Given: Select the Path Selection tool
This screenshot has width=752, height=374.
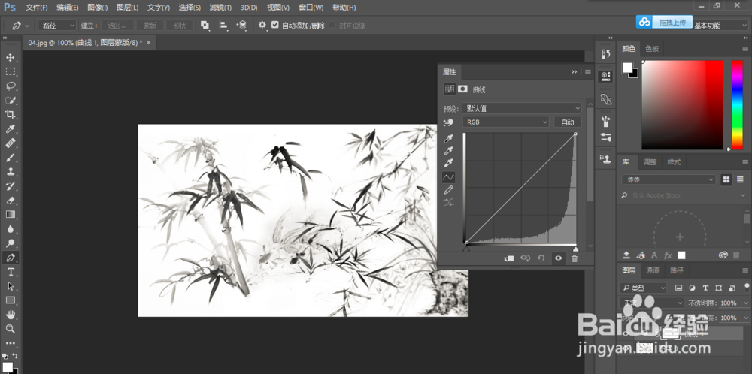Looking at the screenshot, I should [10, 286].
